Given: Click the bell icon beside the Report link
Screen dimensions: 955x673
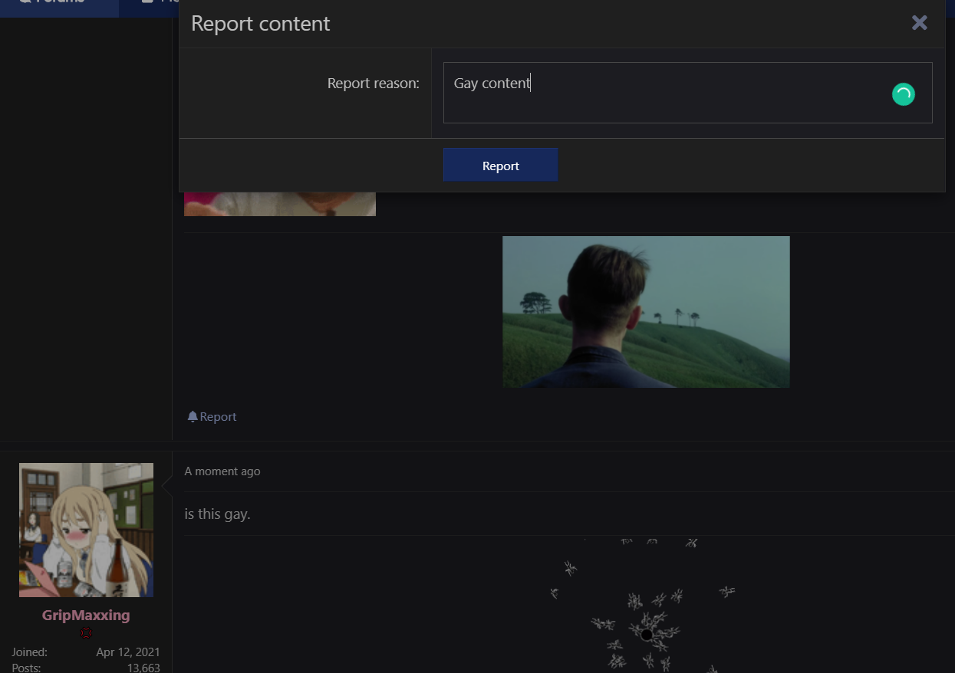Looking at the screenshot, I should tap(193, 417).
